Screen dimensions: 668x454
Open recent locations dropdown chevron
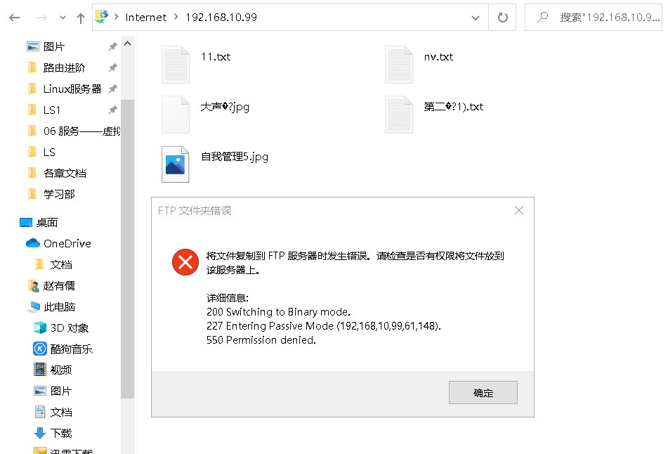pyautogui.click(x=63, y=18)
